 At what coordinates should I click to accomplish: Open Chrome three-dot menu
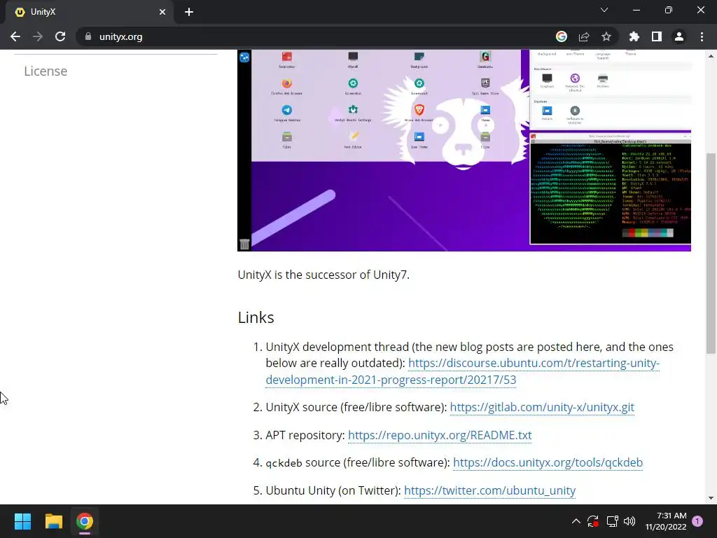tap(702, 36)
